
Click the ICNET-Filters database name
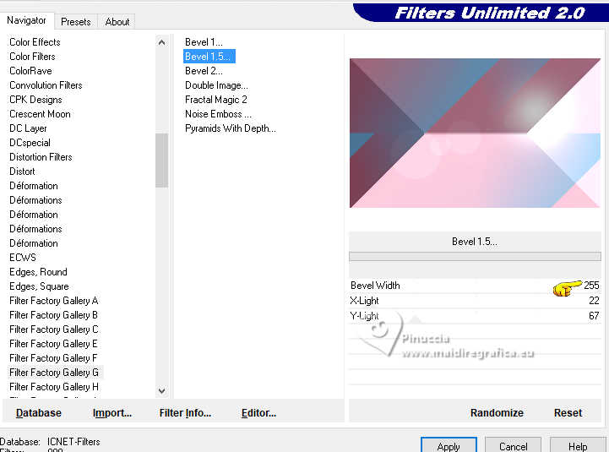(x=73, y=442)
